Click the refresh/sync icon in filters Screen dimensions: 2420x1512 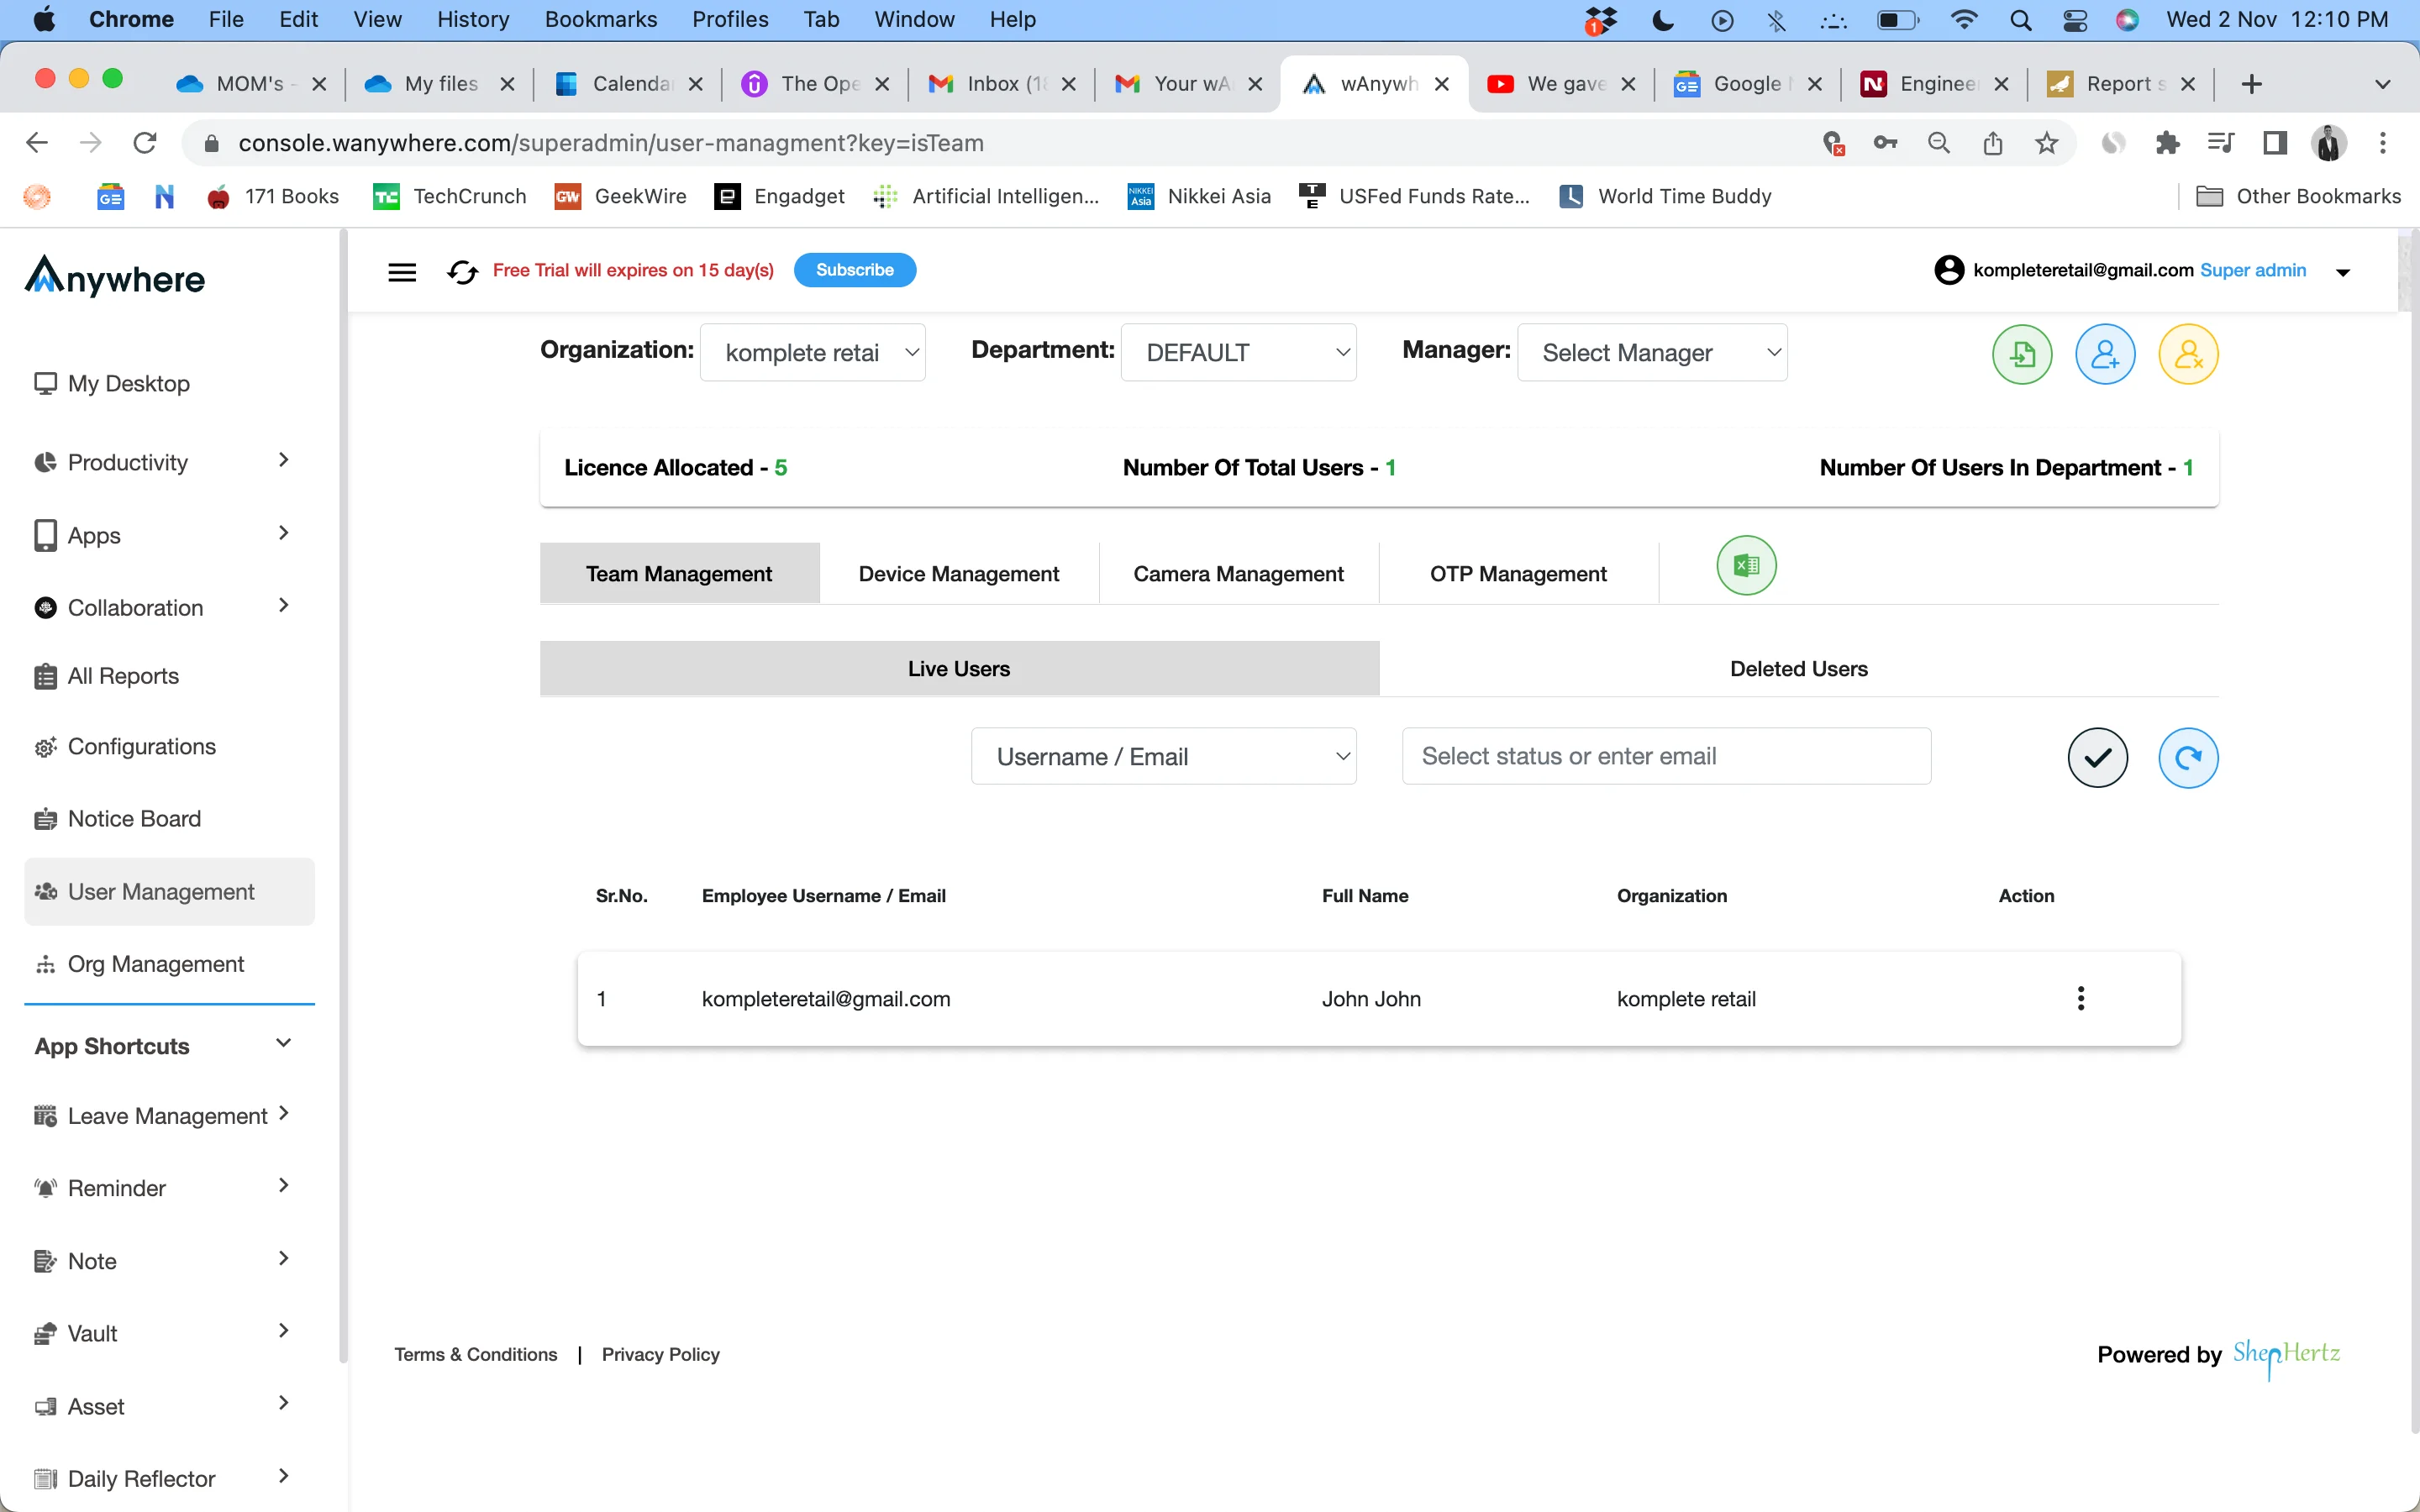[x=2186, y=756]
